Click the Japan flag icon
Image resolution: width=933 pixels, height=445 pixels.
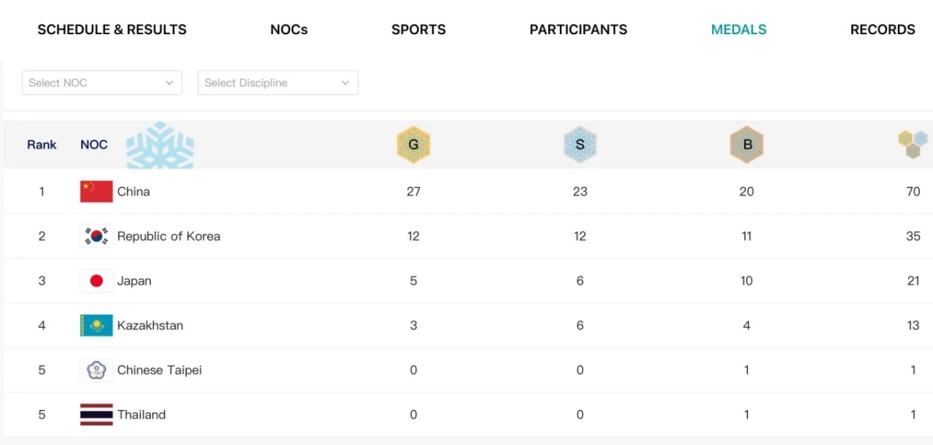pyautogui.click(x=96, y=281)
